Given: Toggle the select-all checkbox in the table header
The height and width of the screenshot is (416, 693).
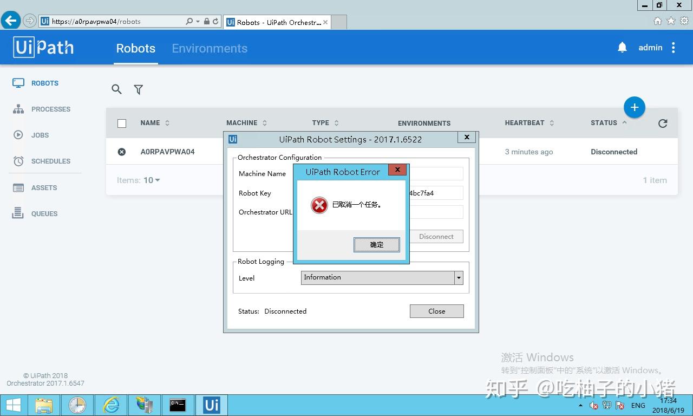Looking at the screenshot, I should [122, 123].
